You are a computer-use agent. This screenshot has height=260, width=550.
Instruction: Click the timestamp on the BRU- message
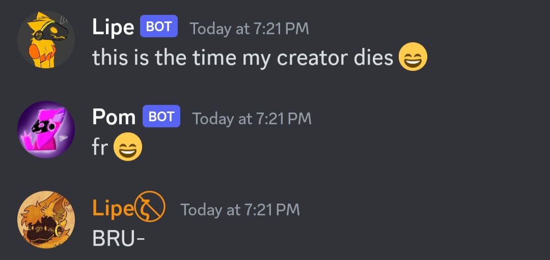click(240, 209)
